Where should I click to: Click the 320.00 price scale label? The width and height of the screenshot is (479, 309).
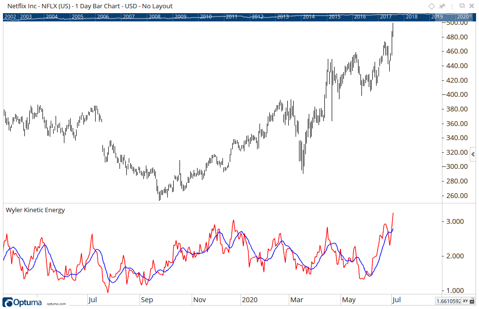(457, 152)
